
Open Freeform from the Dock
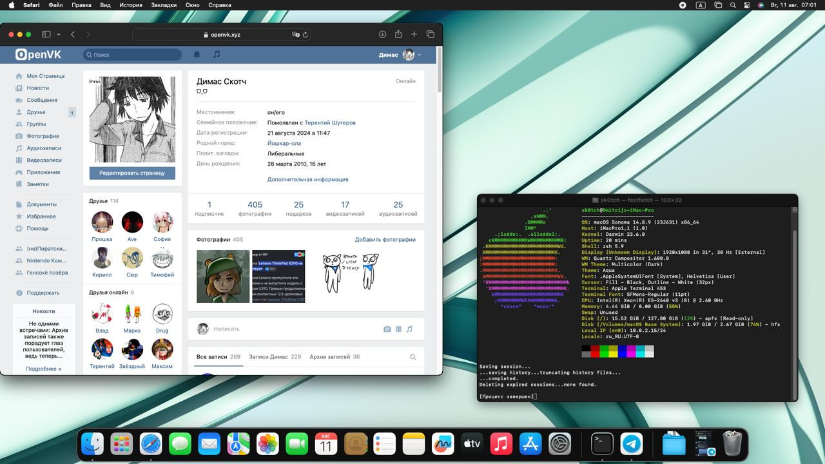[443, 444]
